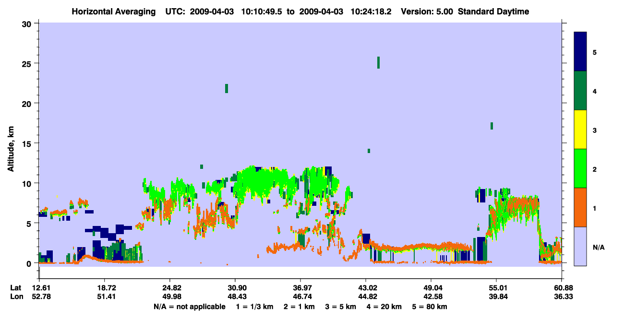The height and width of the screenshot is (320, 624).
Task: Click latitude value 18.72
Action: 104,288
